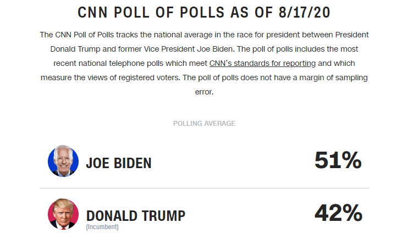The image size is (414, 239).
Task: Click the circular portrait beside DONALD TRUMP
Action: (x=63, y=214)
